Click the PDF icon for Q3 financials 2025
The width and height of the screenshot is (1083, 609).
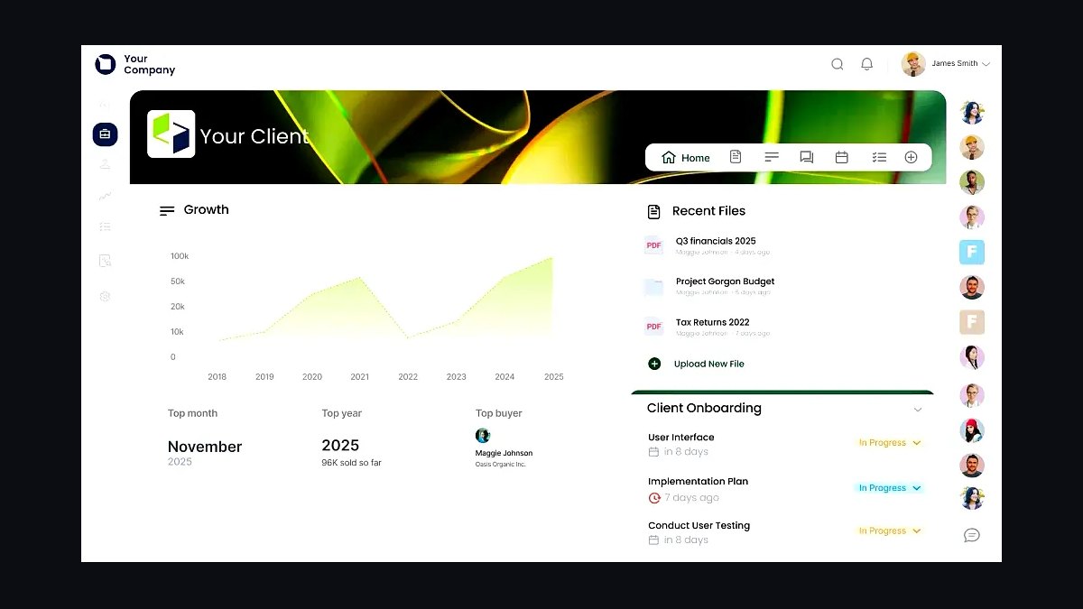pos(653,245)
